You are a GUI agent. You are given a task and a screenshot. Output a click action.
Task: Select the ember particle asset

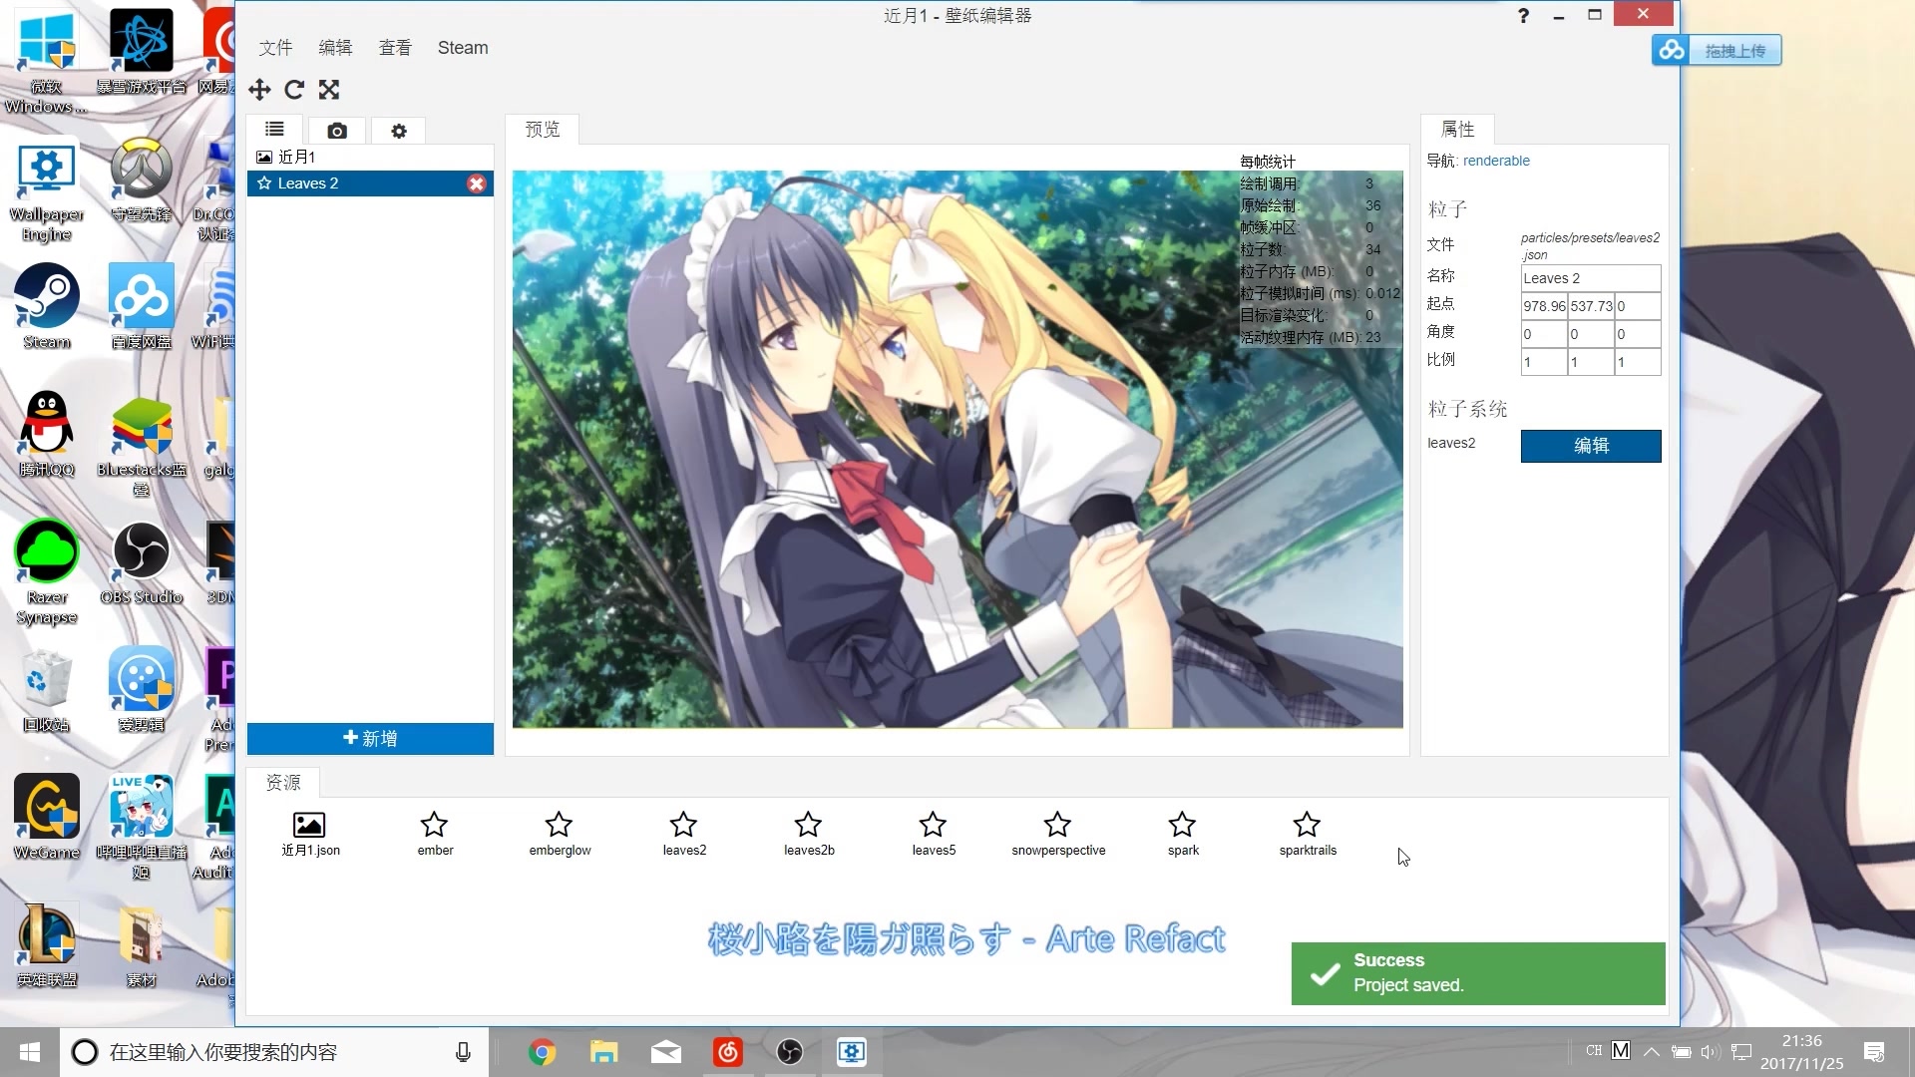tap(435, 835)
